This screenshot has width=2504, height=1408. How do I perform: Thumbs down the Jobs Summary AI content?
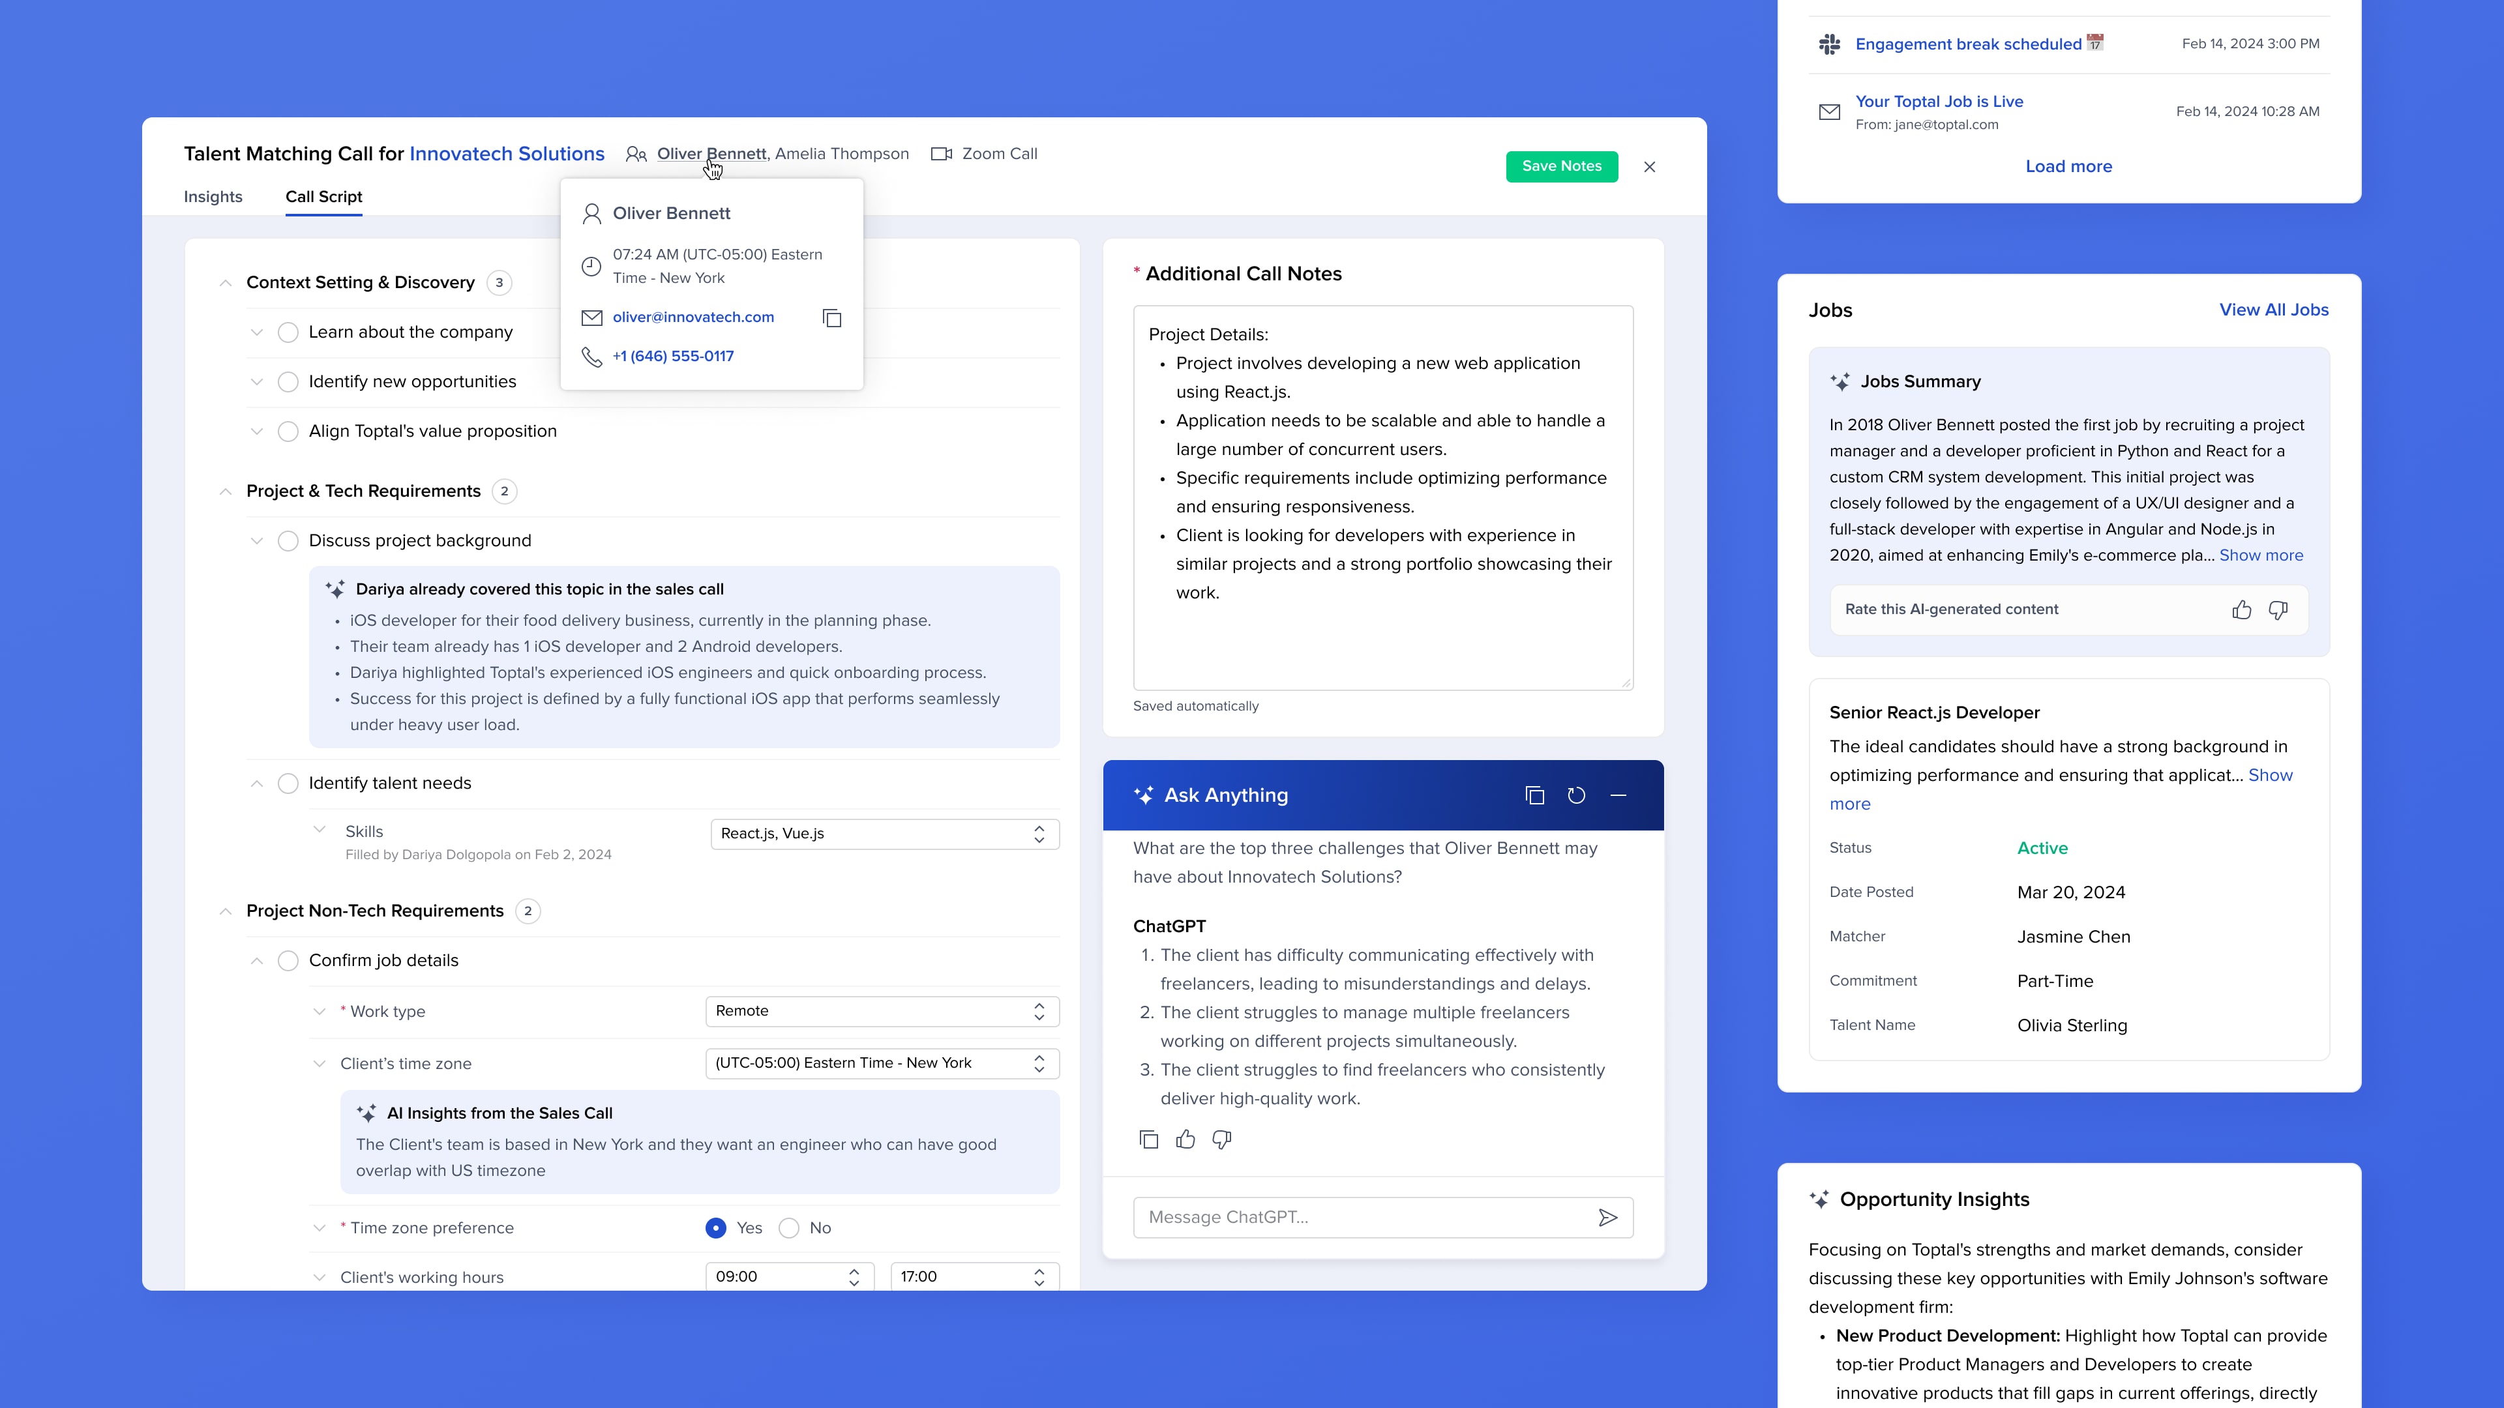tap(2278, 610)
